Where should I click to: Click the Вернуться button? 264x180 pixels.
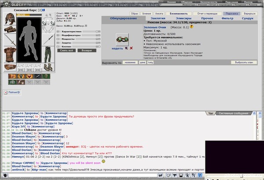point(249,14)
